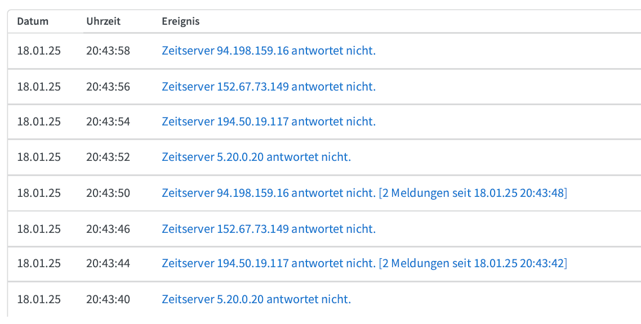The image size is (641, 324).
Task: Click the Uhrzeit column header
Action: click(x=104, y=21)
